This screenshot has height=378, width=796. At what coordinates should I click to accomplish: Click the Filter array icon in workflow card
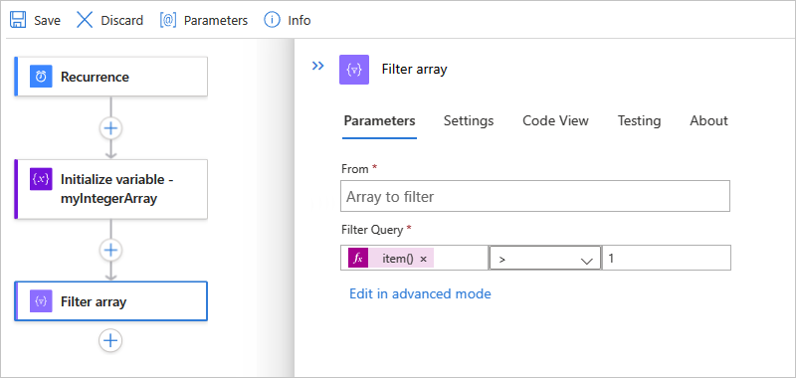pos(41,300)
